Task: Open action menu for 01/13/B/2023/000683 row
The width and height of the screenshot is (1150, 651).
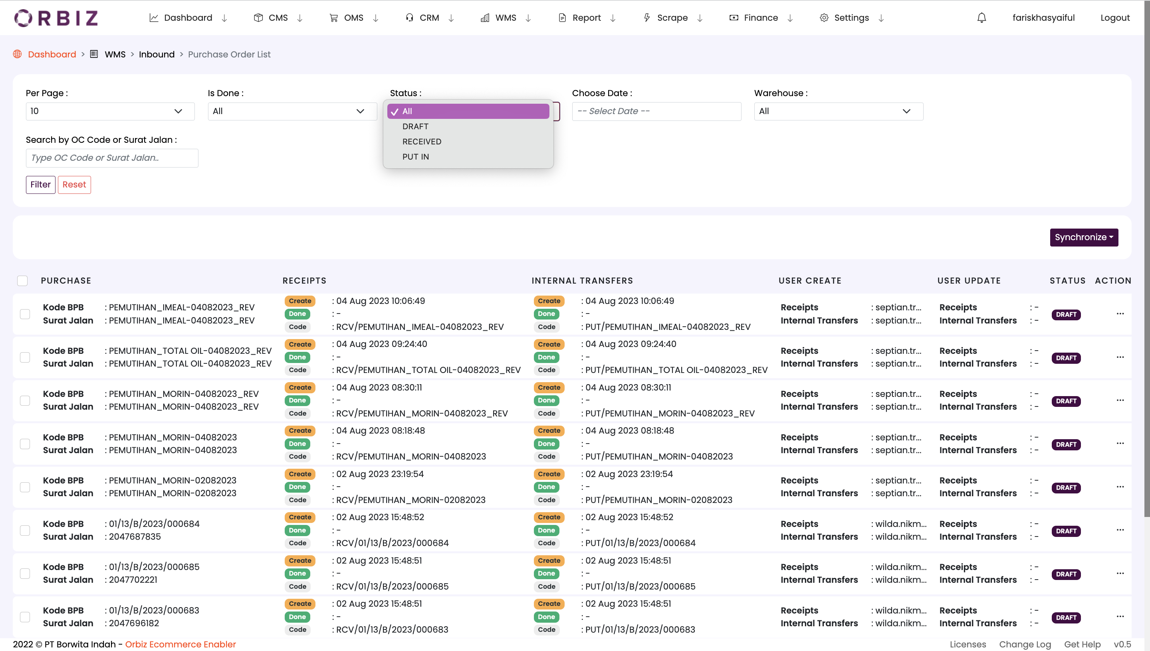Action: pyautogui.click(x=1120, y=617)
